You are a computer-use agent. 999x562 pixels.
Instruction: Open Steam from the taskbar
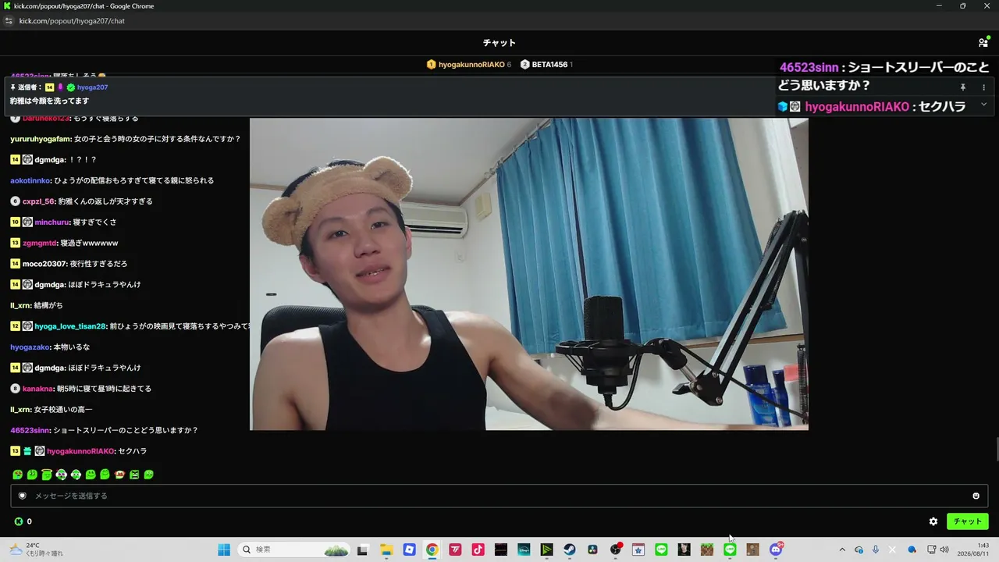click(x=570, y=550)
